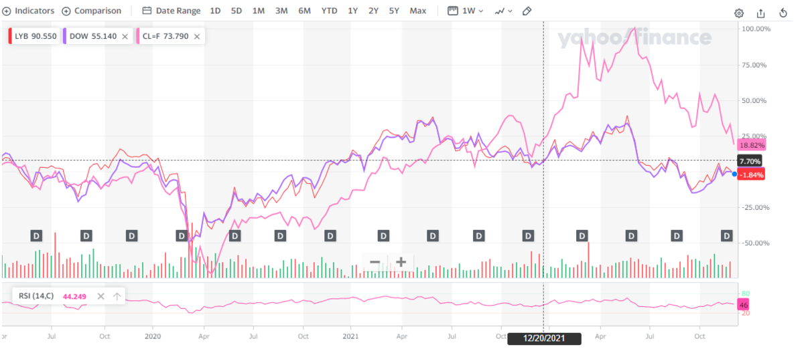Screen dimensions: 804x349
Task: Open chart settings gear
Action: coord(739,13)
